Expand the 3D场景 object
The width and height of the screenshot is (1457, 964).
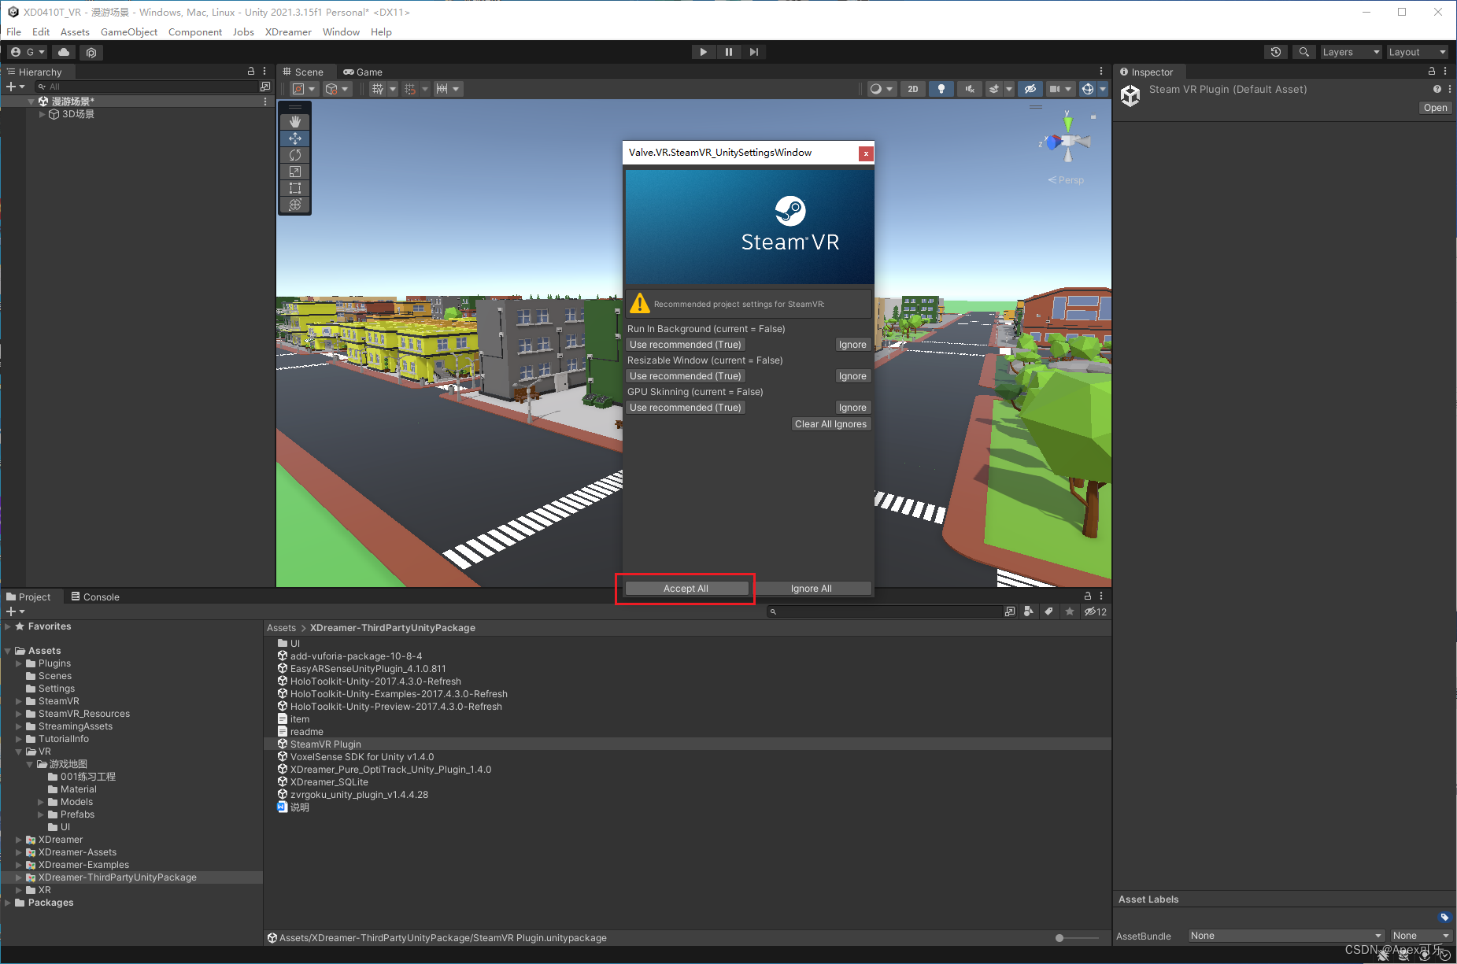click(43, 114)
